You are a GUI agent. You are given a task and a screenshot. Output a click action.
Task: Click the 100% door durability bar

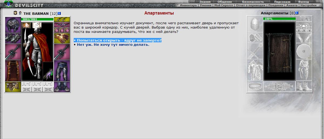(279, 19)
